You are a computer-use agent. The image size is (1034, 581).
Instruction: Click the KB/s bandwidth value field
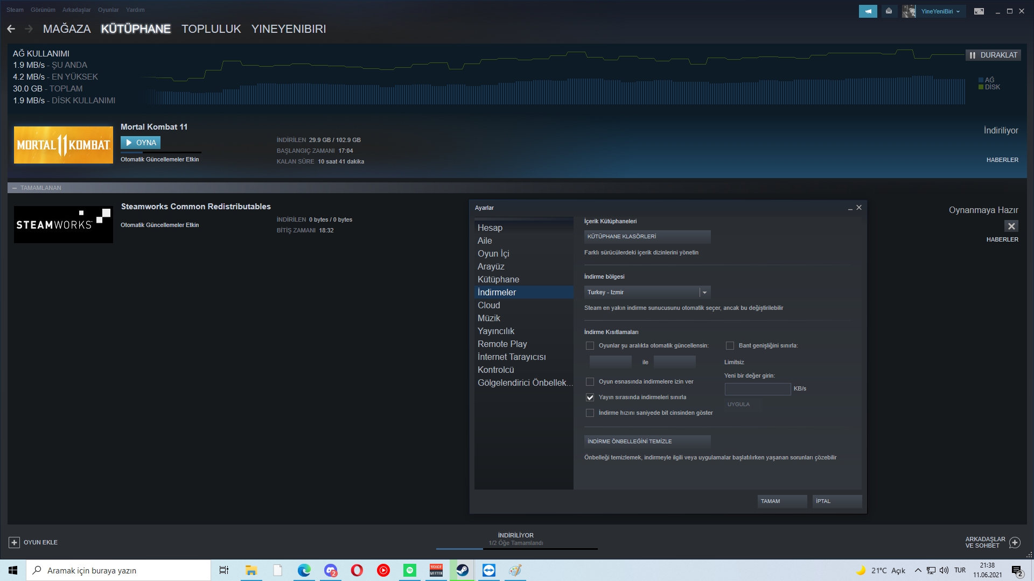[758, 388]
